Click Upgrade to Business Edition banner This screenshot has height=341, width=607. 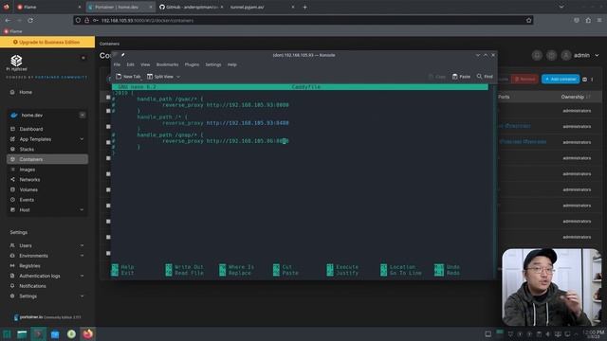(x=47, y=42)
